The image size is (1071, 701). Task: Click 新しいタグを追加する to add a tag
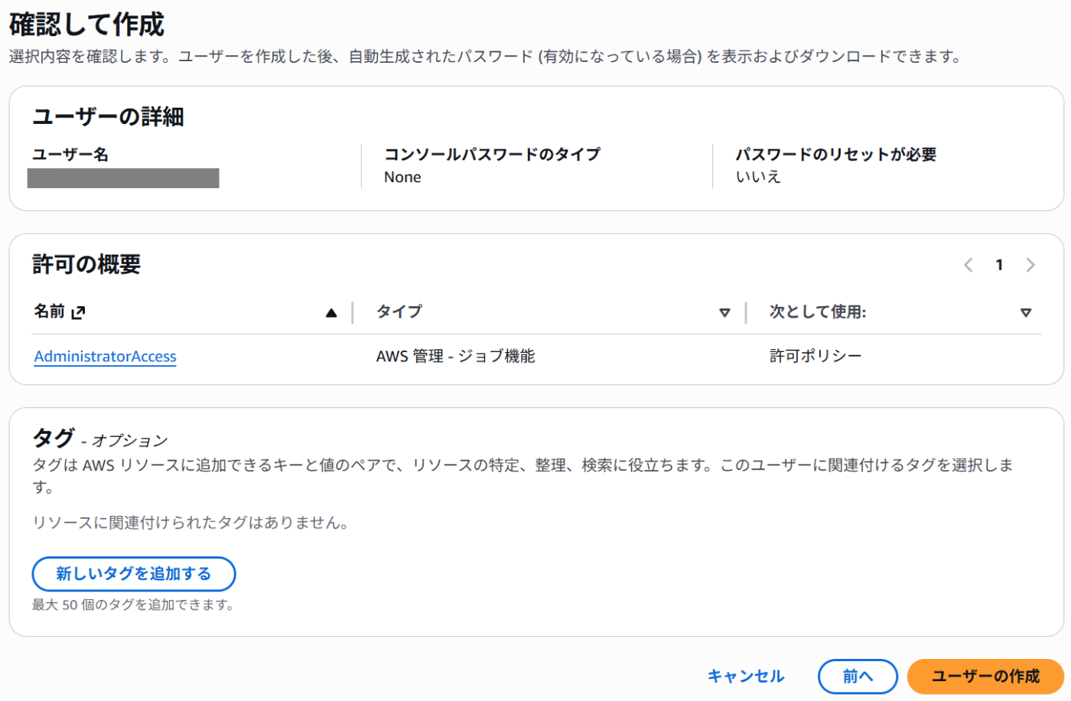point(134,574)
